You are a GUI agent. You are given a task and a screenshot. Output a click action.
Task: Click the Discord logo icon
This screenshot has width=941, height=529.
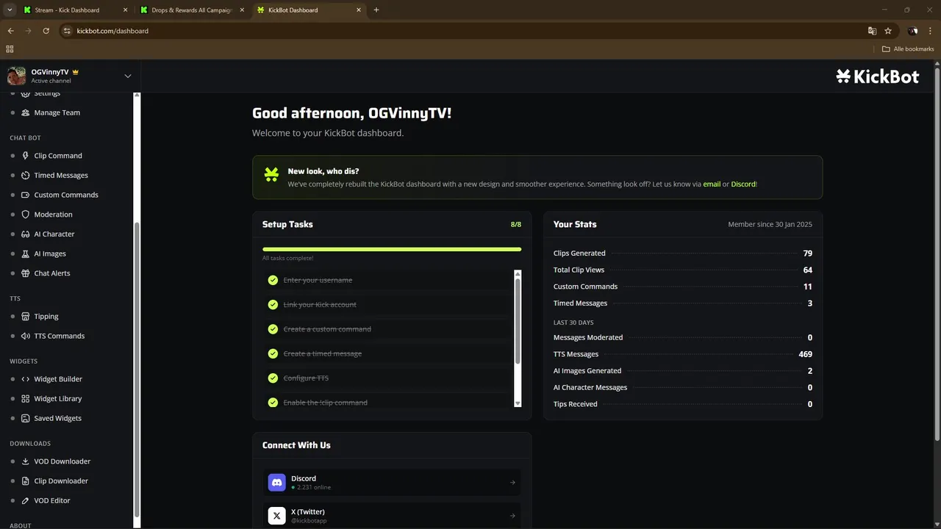[277, 482]
